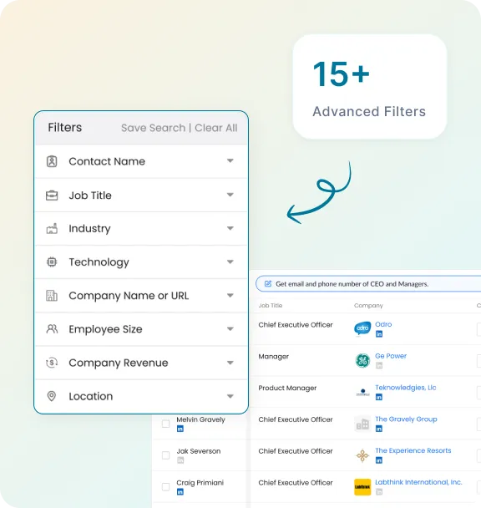Viewport: 481px width, 508px height.
Task: Open LinkedIn icon under Odro
Action: (x=379, y=334)
